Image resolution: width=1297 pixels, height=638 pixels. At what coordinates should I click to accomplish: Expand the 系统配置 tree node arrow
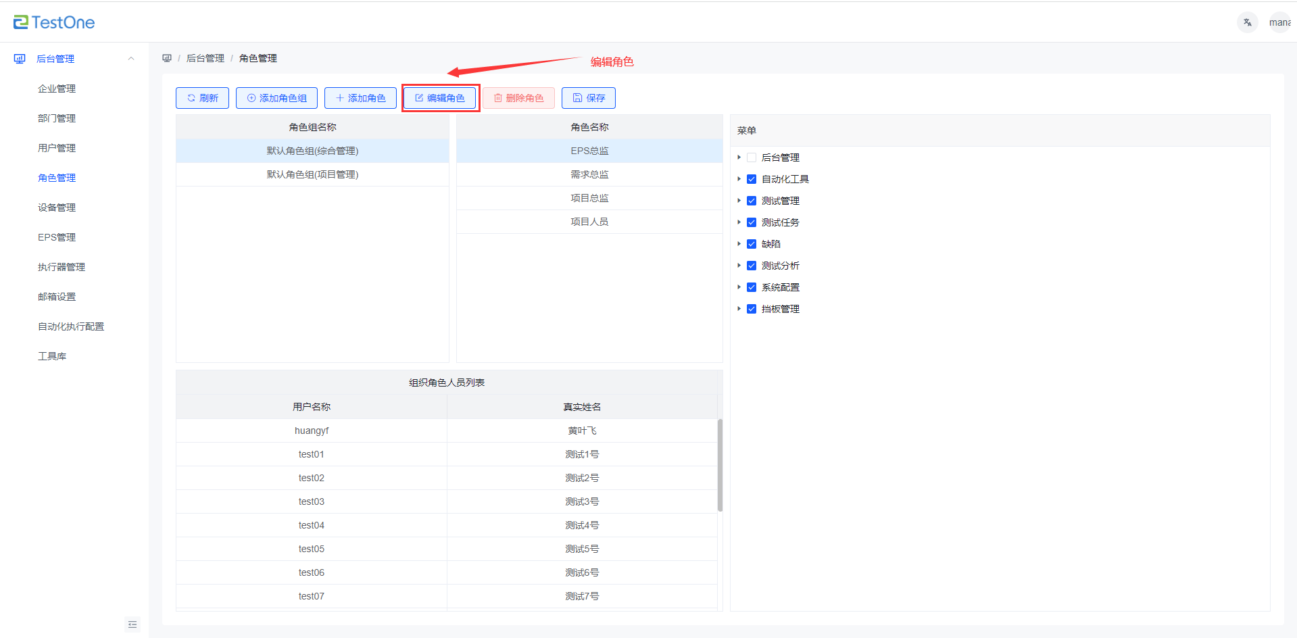[x=739, y=287]
